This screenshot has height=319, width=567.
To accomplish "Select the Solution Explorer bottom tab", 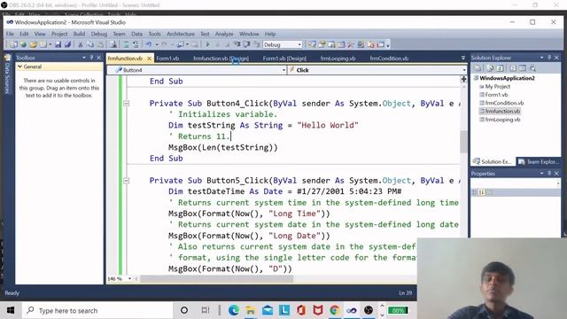I will tap(493, 161).
